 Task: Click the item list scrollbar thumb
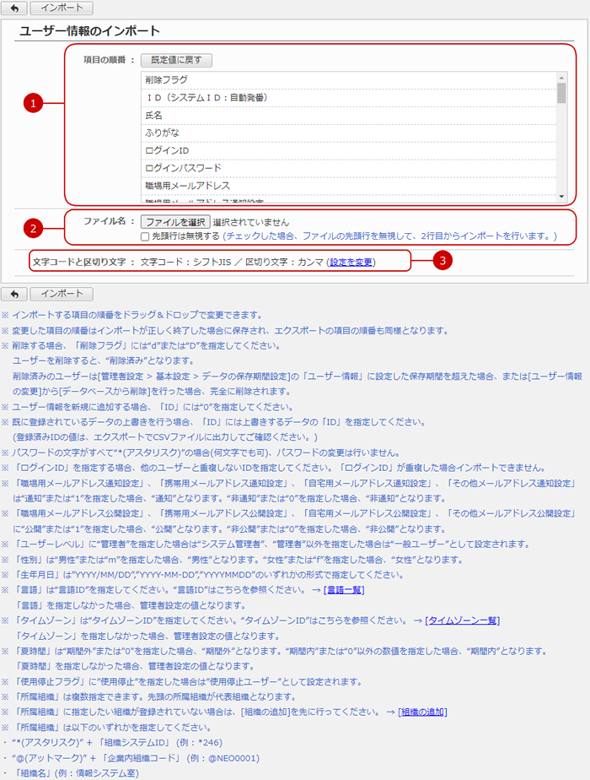click(561, 93)
